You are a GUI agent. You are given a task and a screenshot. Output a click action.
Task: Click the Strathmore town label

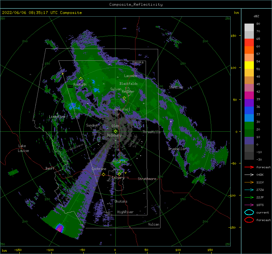pos(147,179)
